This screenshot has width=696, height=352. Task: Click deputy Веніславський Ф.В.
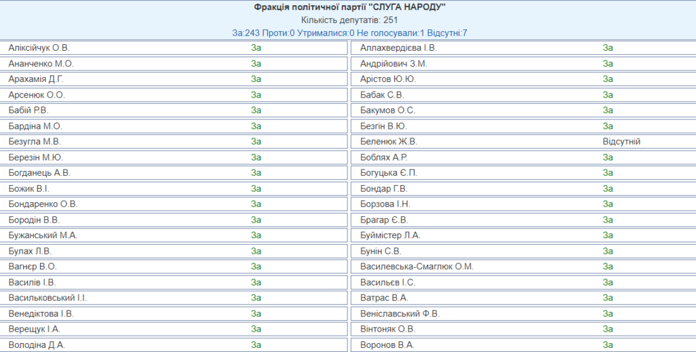[400, 314]
